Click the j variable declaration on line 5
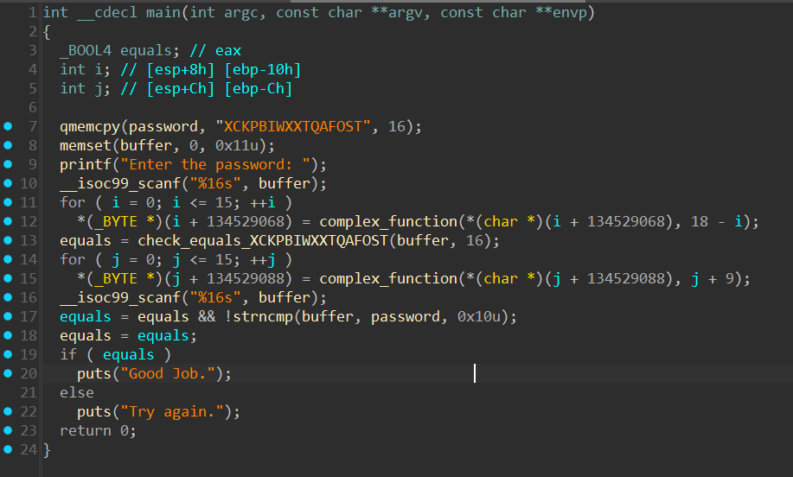 pyautogui.click(x=98, y=88)
